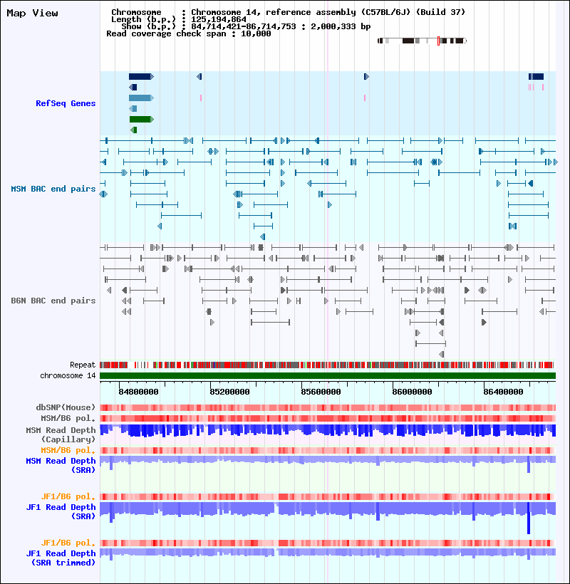Click the dbSNP(Mouse) density track
This screenshot has width=570, height=584.
point(328,408)
